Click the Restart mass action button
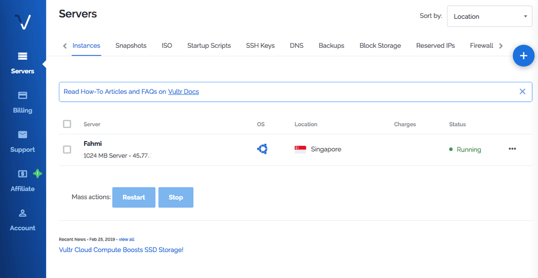Image resolution: width=538 pixels, height=278 pixels. [134, 197]
